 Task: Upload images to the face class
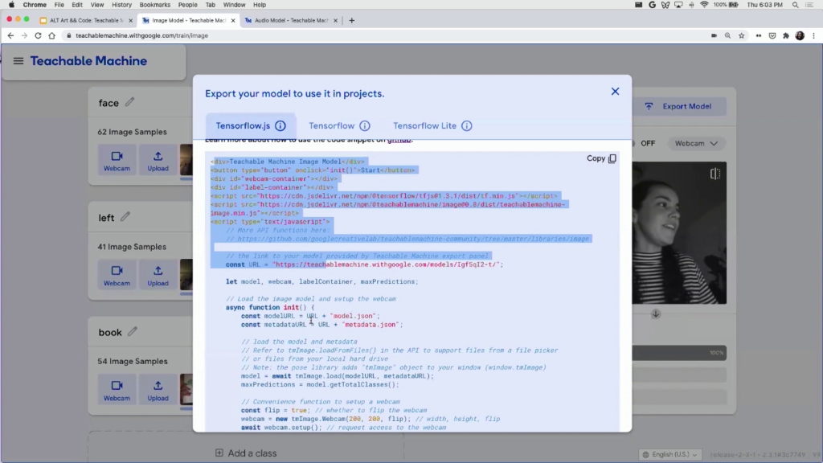coord(158,161)
